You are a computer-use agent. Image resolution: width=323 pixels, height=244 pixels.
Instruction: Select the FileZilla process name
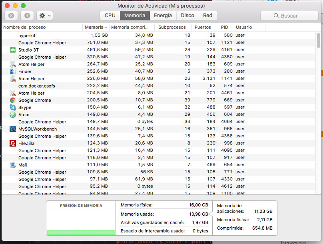pos(26,143)
